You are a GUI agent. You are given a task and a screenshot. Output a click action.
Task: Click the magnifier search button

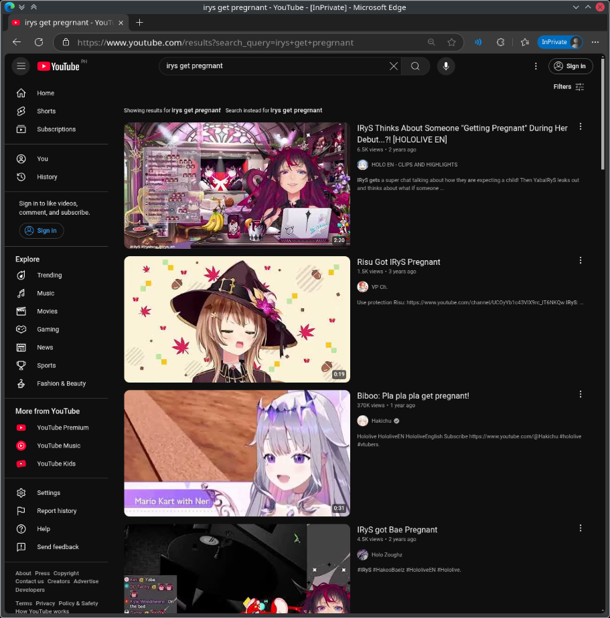[x=415, y=66]
